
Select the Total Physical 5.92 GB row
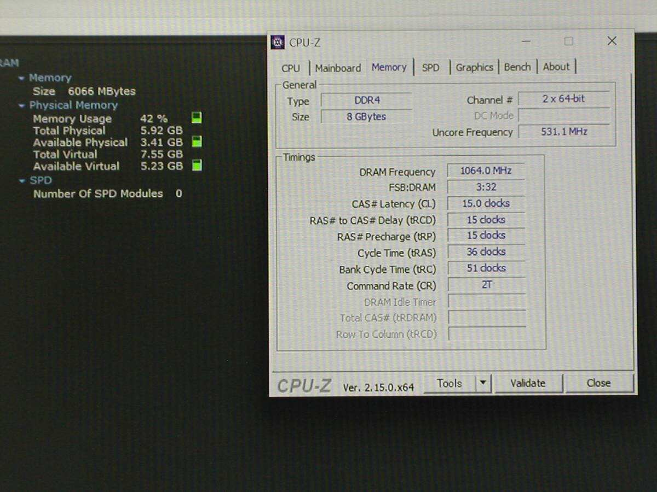click(x=108, y=131)
